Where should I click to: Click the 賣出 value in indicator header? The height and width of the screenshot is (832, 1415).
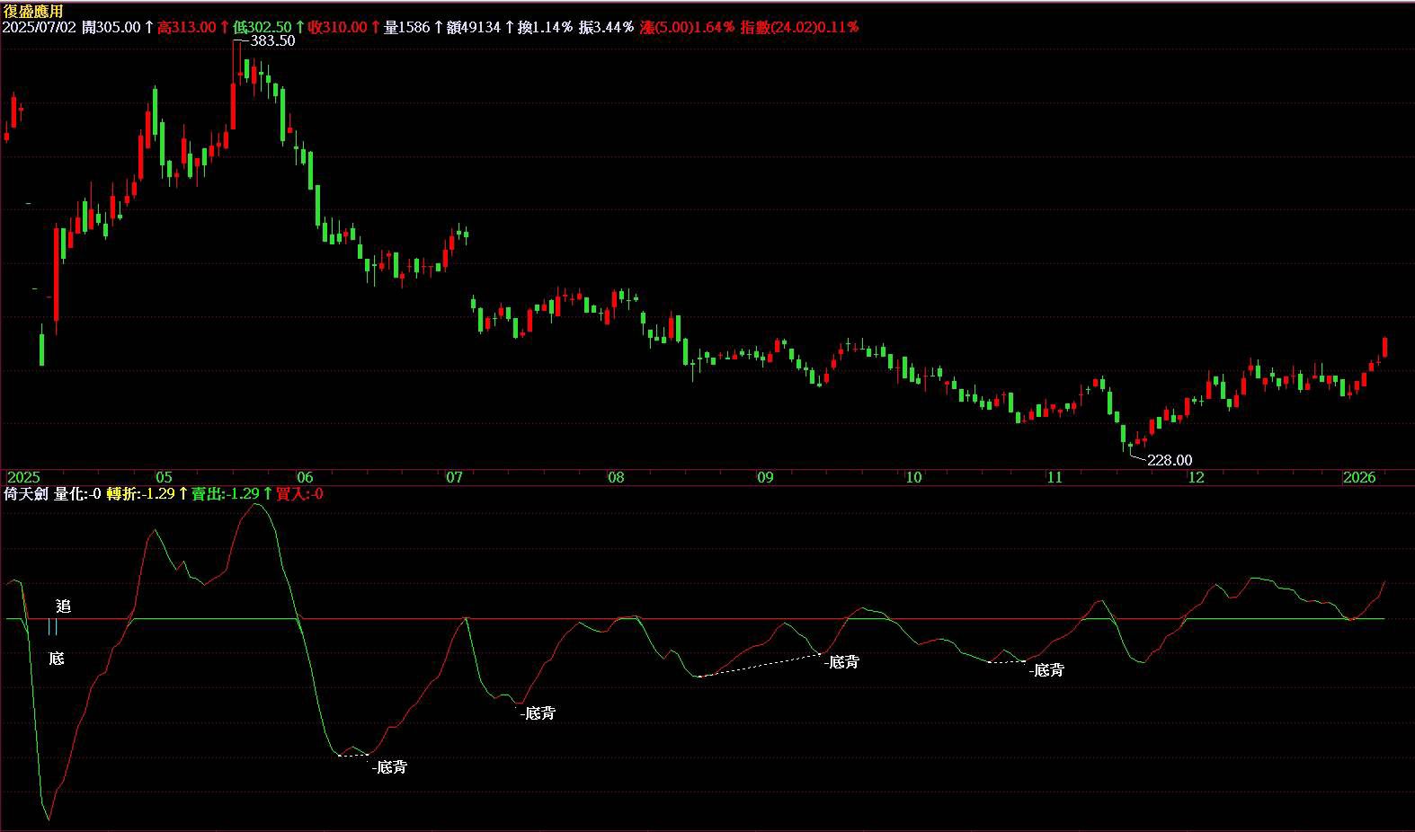point(224,493)
